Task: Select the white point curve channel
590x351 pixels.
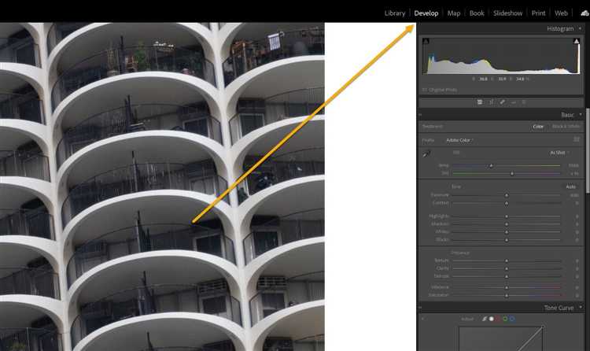Action: point(492,319)
